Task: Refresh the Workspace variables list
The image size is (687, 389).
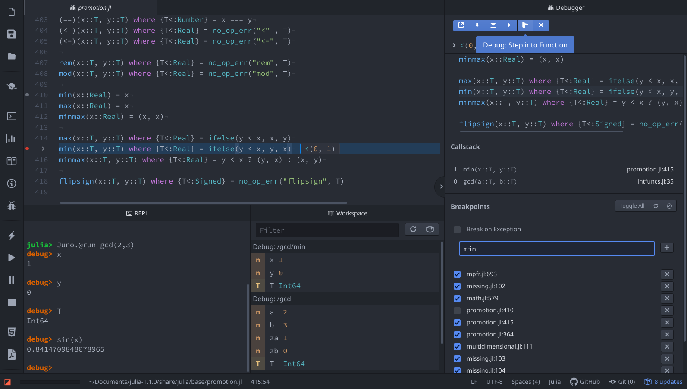Action: click(x=413, y=230)
